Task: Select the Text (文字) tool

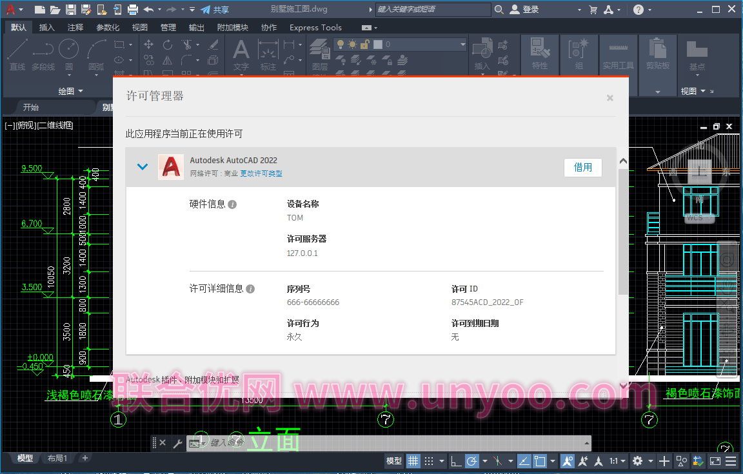Action: coord(241,55)
